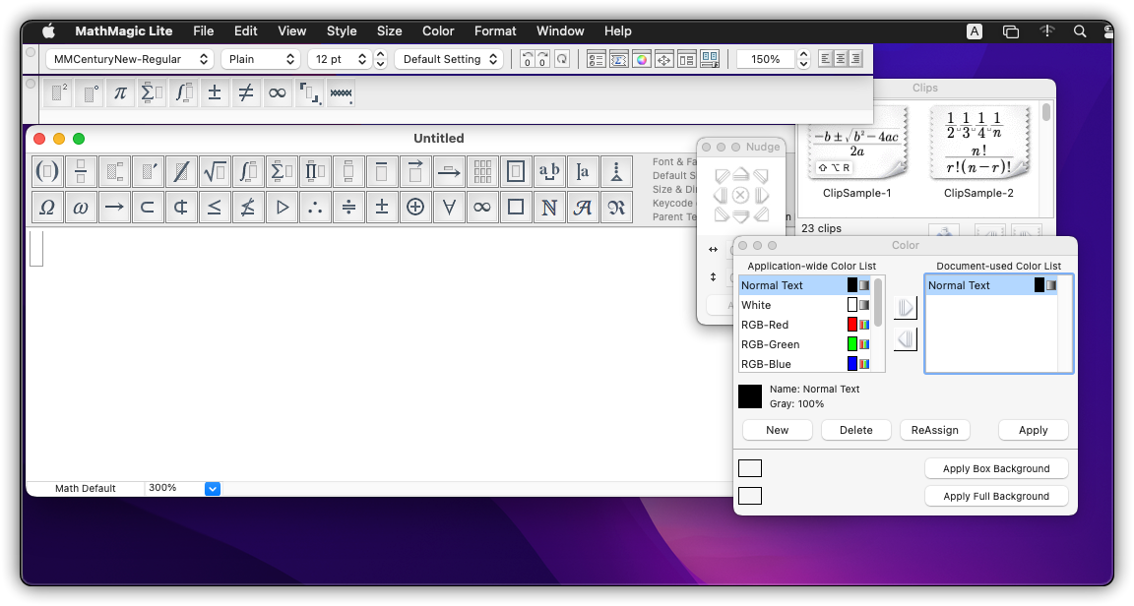
Task: Align equation center in top toolbar
Action: [841, 59]
